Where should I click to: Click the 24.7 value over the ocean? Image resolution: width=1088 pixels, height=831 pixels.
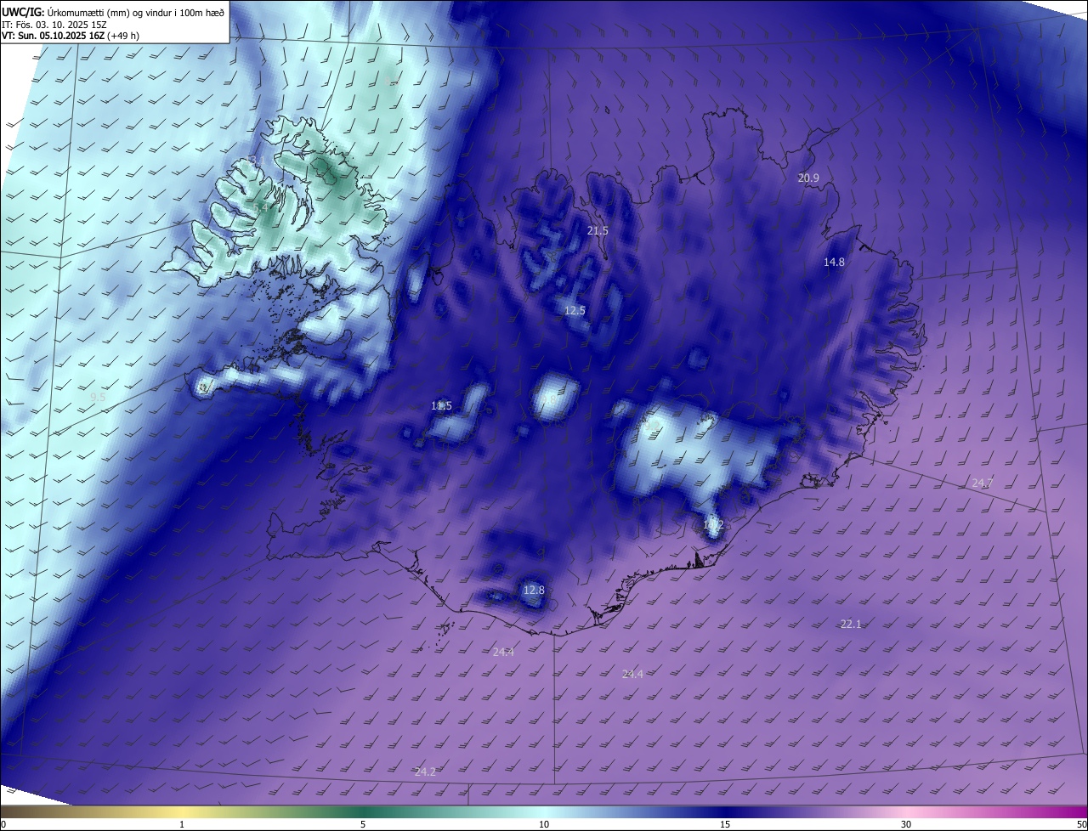click(x=983, y=483)
